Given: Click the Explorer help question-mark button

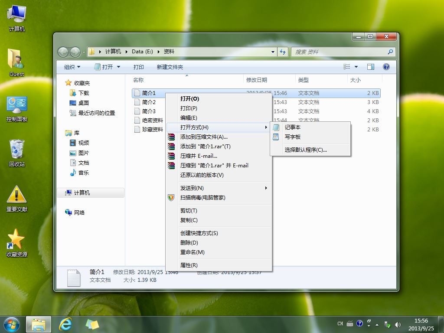Looking at the screenshot, I should pos(386,67).
